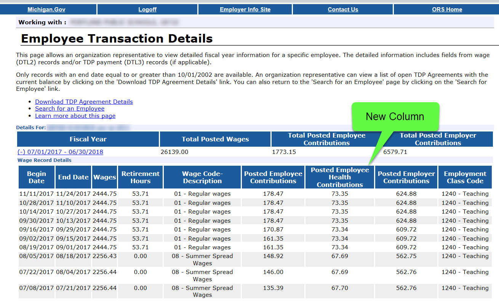Click the End Date column header
Viewport: 499px width, 301px height.
(x=73, y=177)
